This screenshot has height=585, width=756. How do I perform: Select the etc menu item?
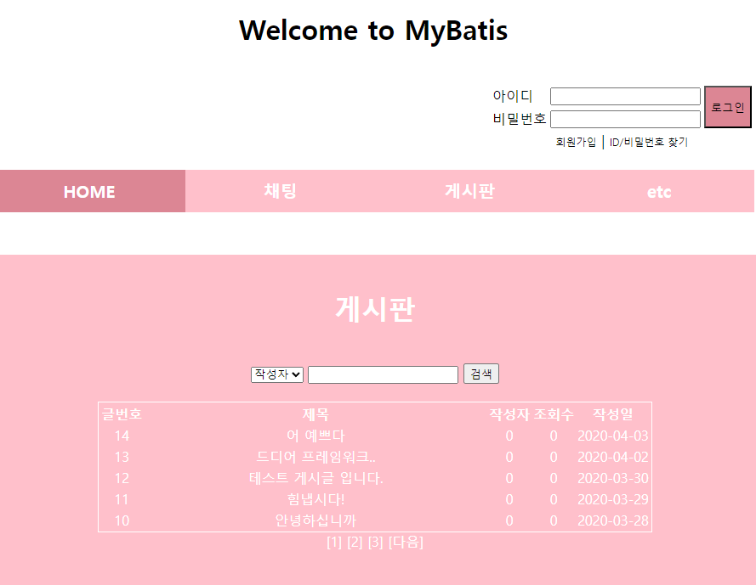tap(659, 192)
